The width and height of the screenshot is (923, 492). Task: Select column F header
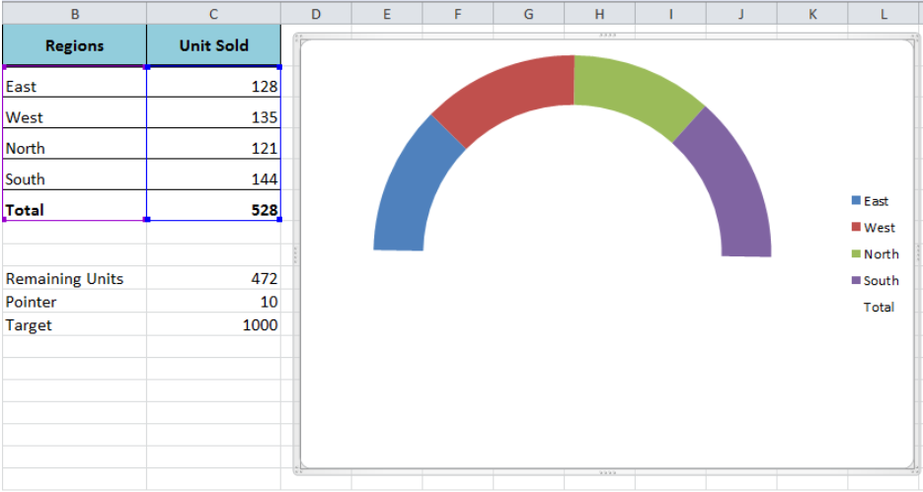pos(457,14)
